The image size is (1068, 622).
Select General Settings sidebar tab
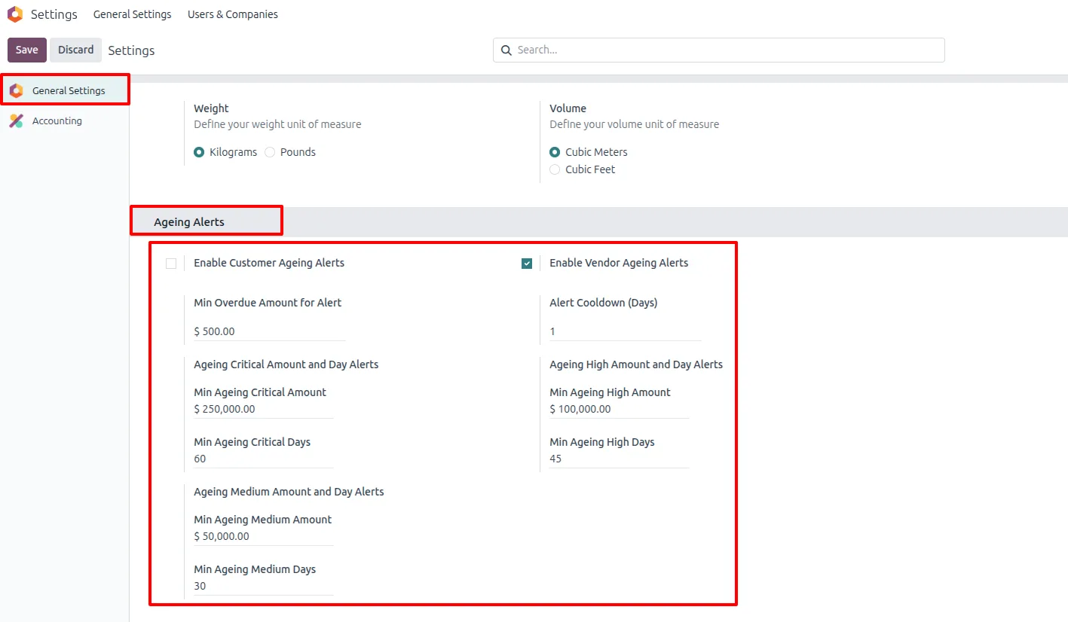tap(65, 90)
